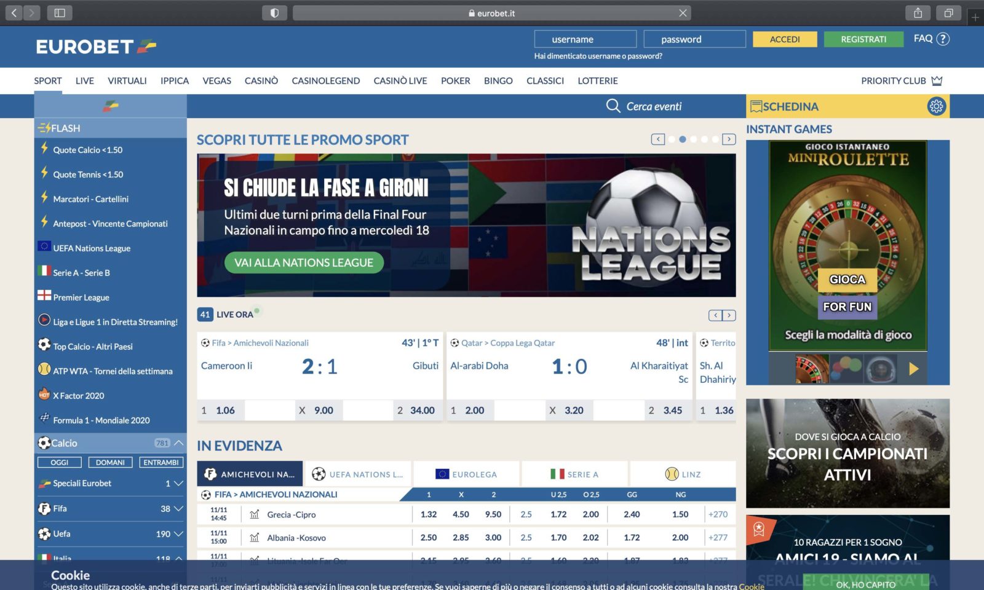This screenshot has width=984, height=590.
Task: Open the POKER menu item
Action: coord(455,81)
